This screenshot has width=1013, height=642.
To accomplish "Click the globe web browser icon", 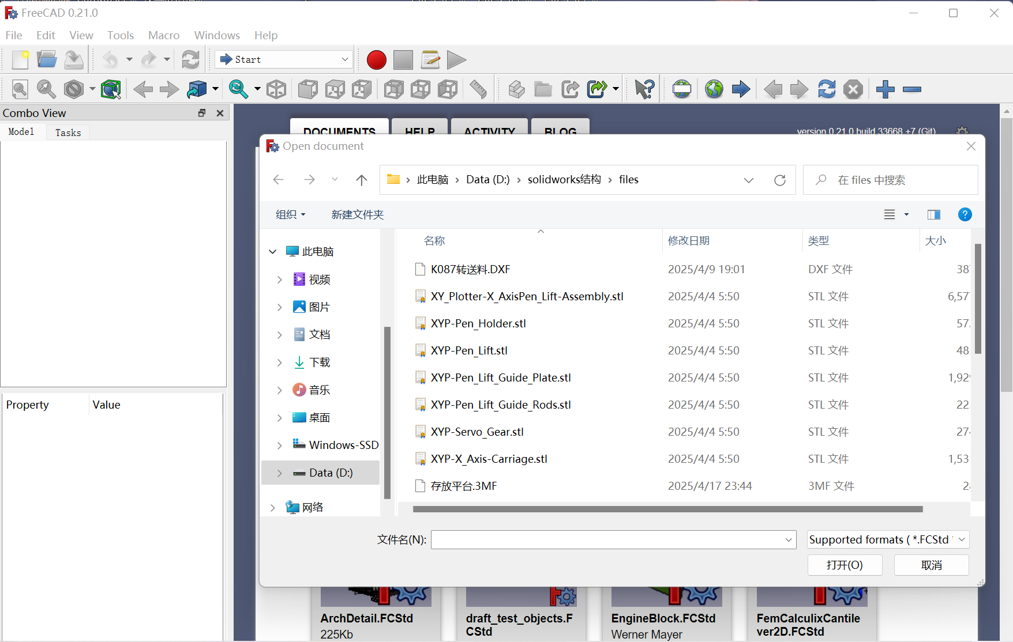I will point(714,89).
